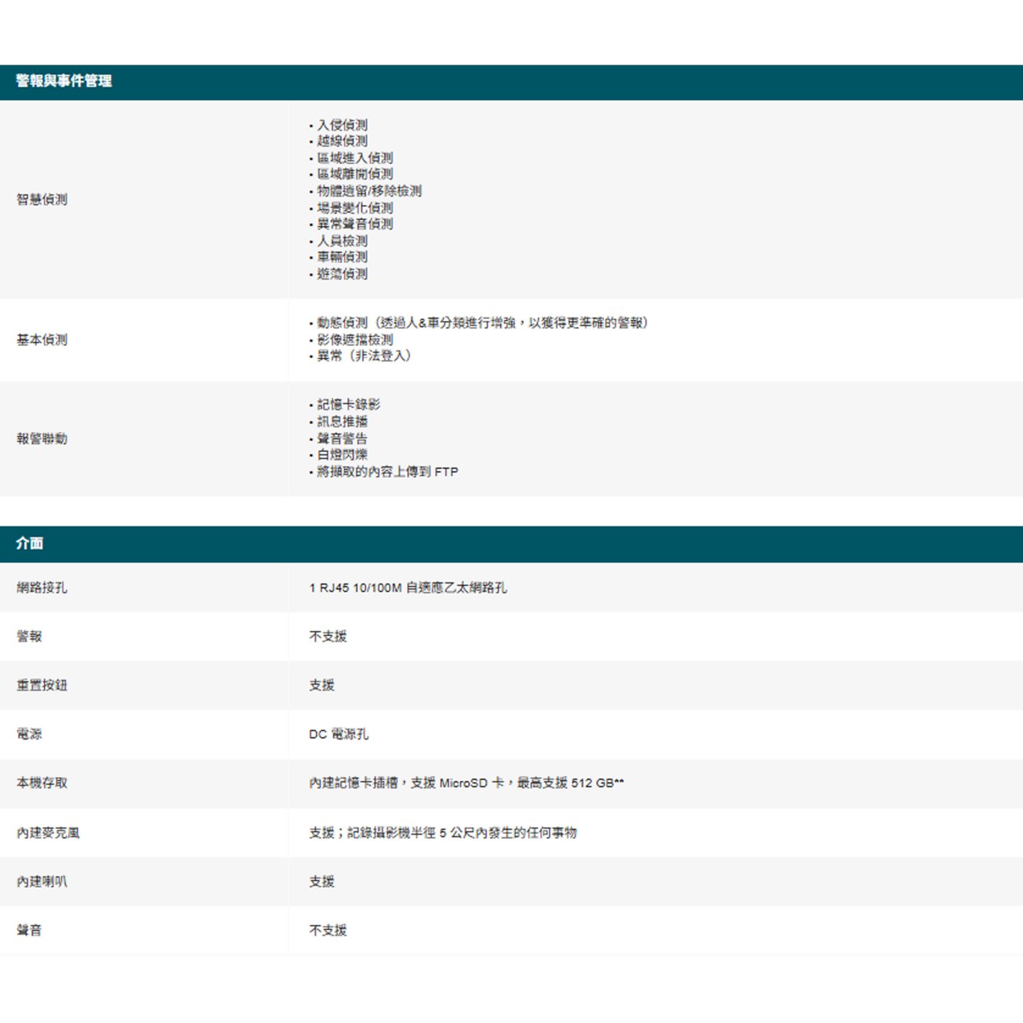Click the 異常聲音偵測 list item
Image resolution: width=1023 pixels, height=1023 pixels.
click(354, 224)
